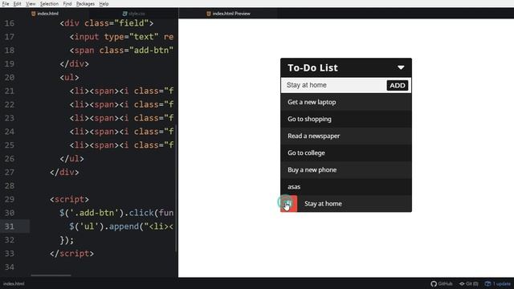Click line number 20 in the gutter
Image resolution: width=514 pixels, height=289 pixels.
(9, 77)
